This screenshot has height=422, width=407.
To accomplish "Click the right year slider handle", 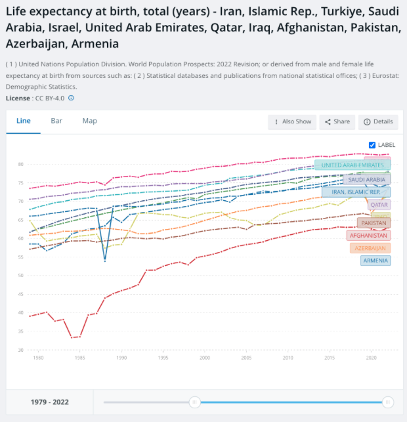I will click(388, 402).
